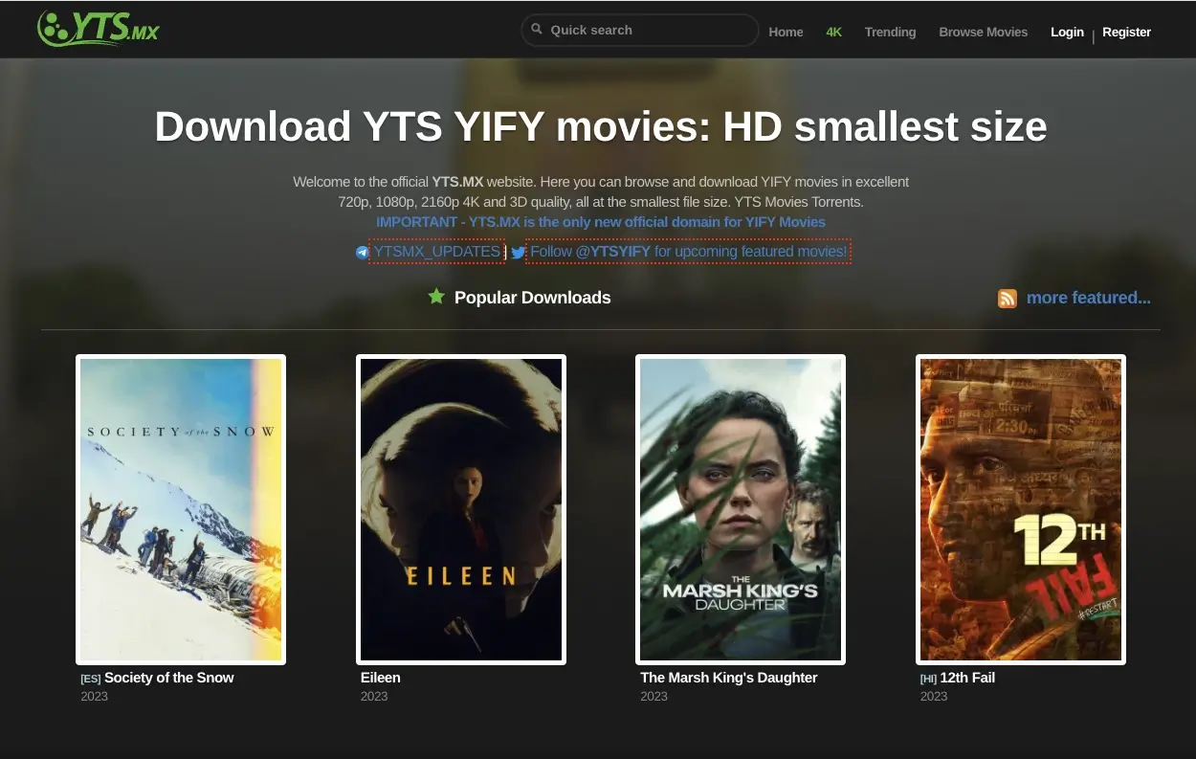This screenshot has height=759, width=1196.
Task: Open the Register page
Action: tap(1126, 32)
